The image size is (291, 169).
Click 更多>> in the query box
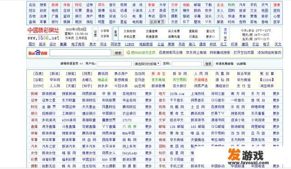coord(210,36)
